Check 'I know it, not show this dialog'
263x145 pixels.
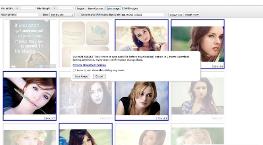74,71
